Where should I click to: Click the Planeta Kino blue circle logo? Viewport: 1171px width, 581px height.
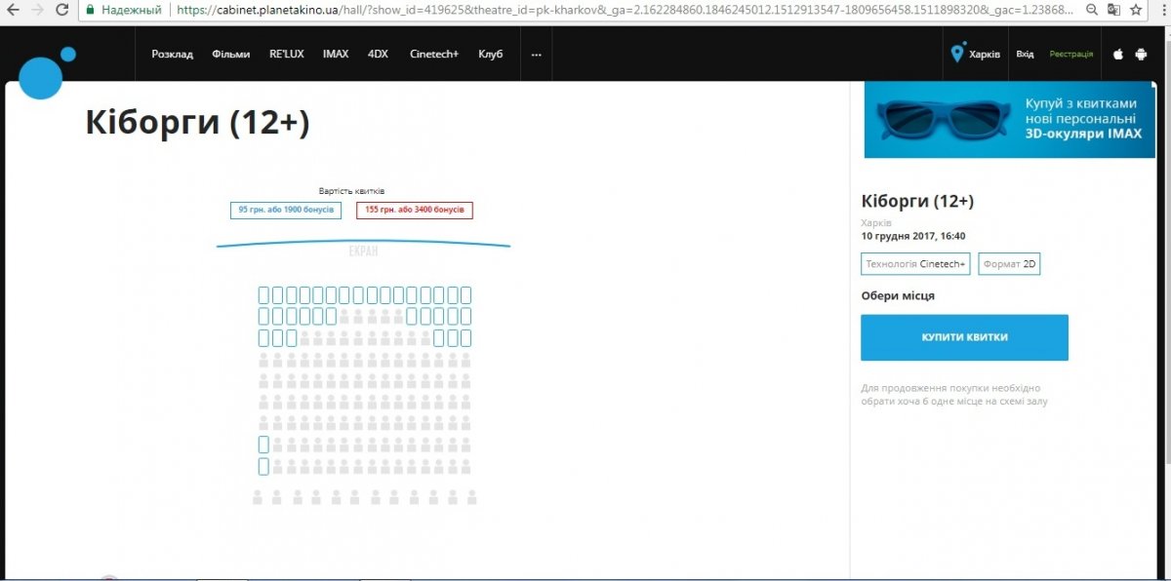[x=41, y=76]
